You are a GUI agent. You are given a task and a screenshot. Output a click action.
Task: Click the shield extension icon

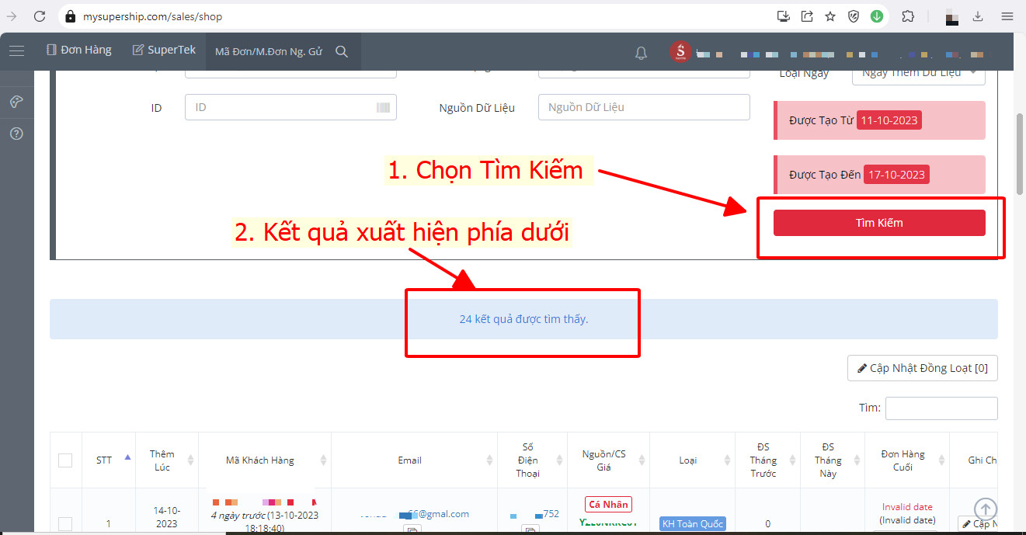point(854,16)
